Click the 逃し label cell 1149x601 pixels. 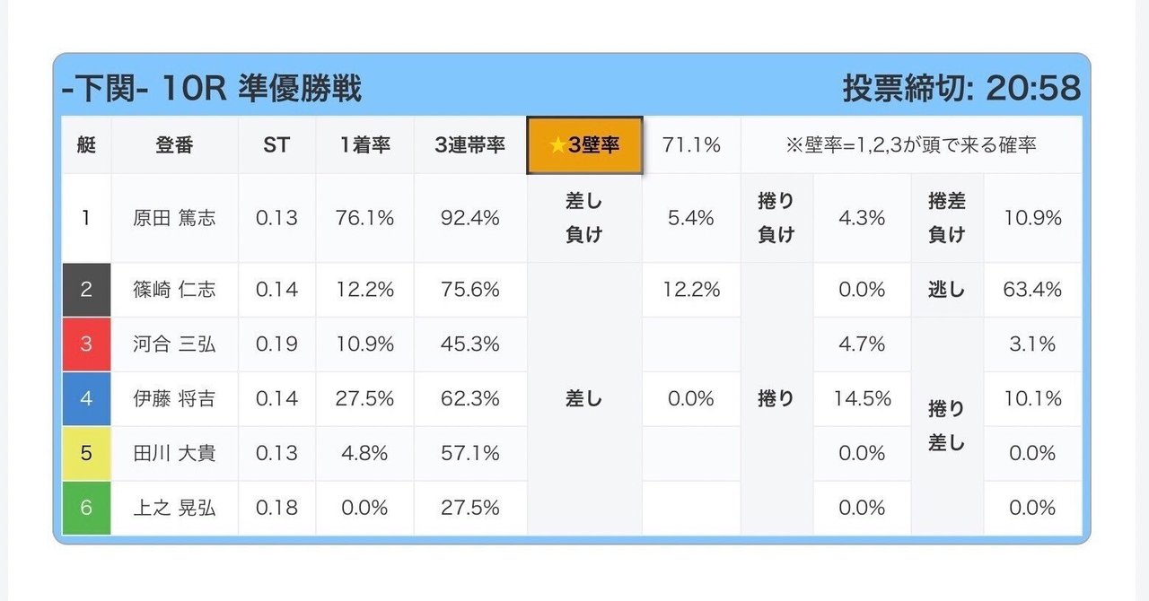947,290
